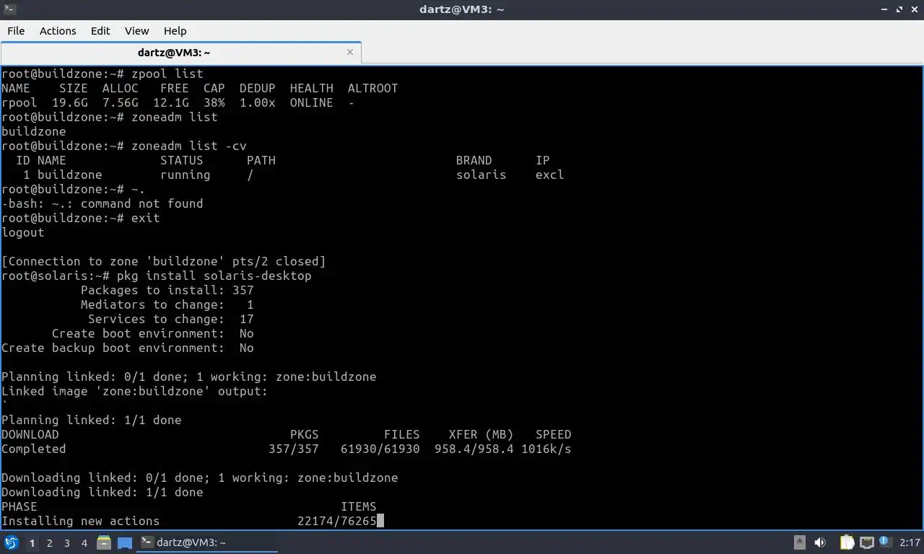Click the 7.56G alloc value
Screen dimensions: 924x554
(121, 102)
